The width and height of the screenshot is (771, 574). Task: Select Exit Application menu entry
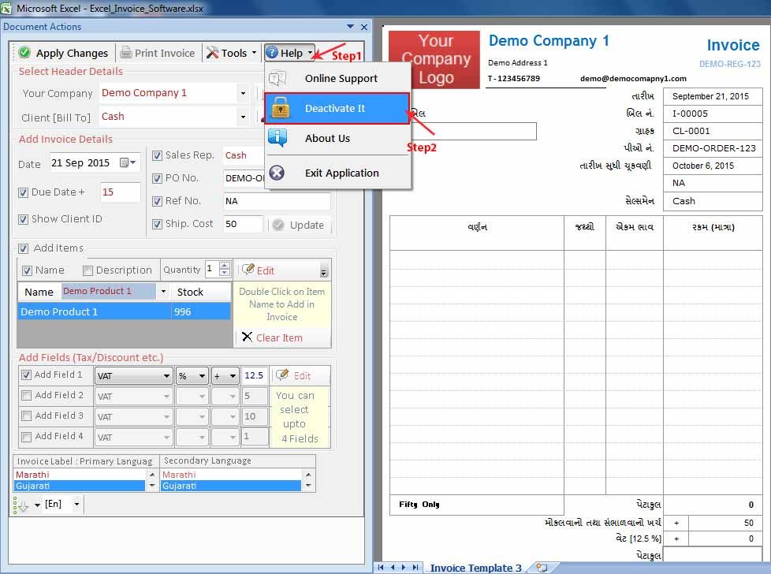pos(337,173)
